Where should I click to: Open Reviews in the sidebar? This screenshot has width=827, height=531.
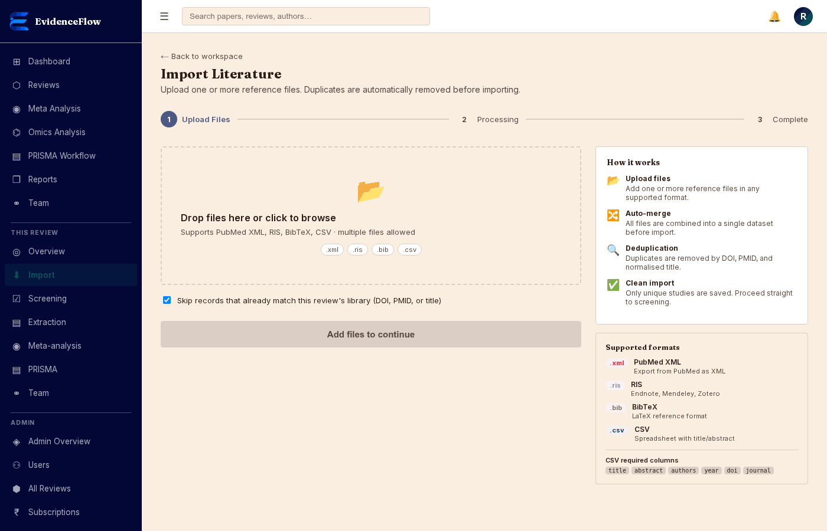point(71,85)
